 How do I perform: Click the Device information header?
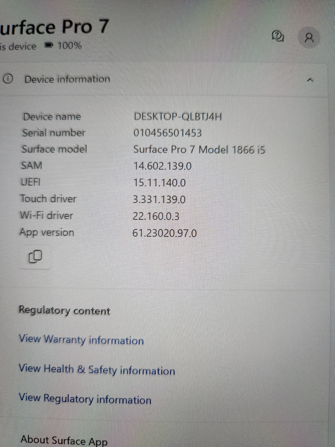point(67,79)
